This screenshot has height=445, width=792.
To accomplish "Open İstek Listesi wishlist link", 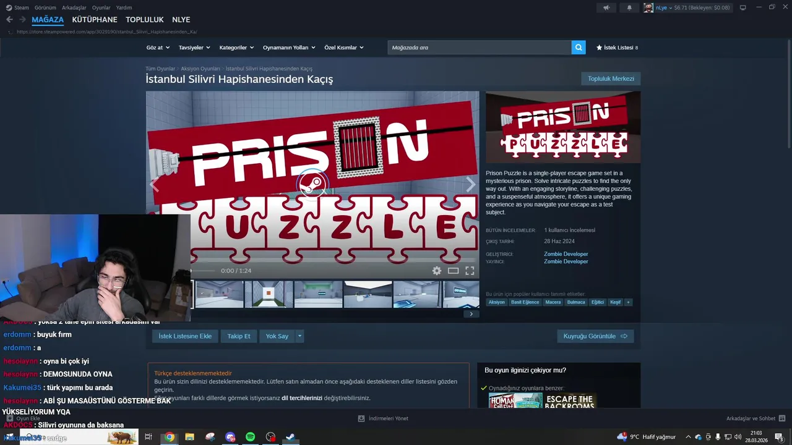I will pos(617,48).
